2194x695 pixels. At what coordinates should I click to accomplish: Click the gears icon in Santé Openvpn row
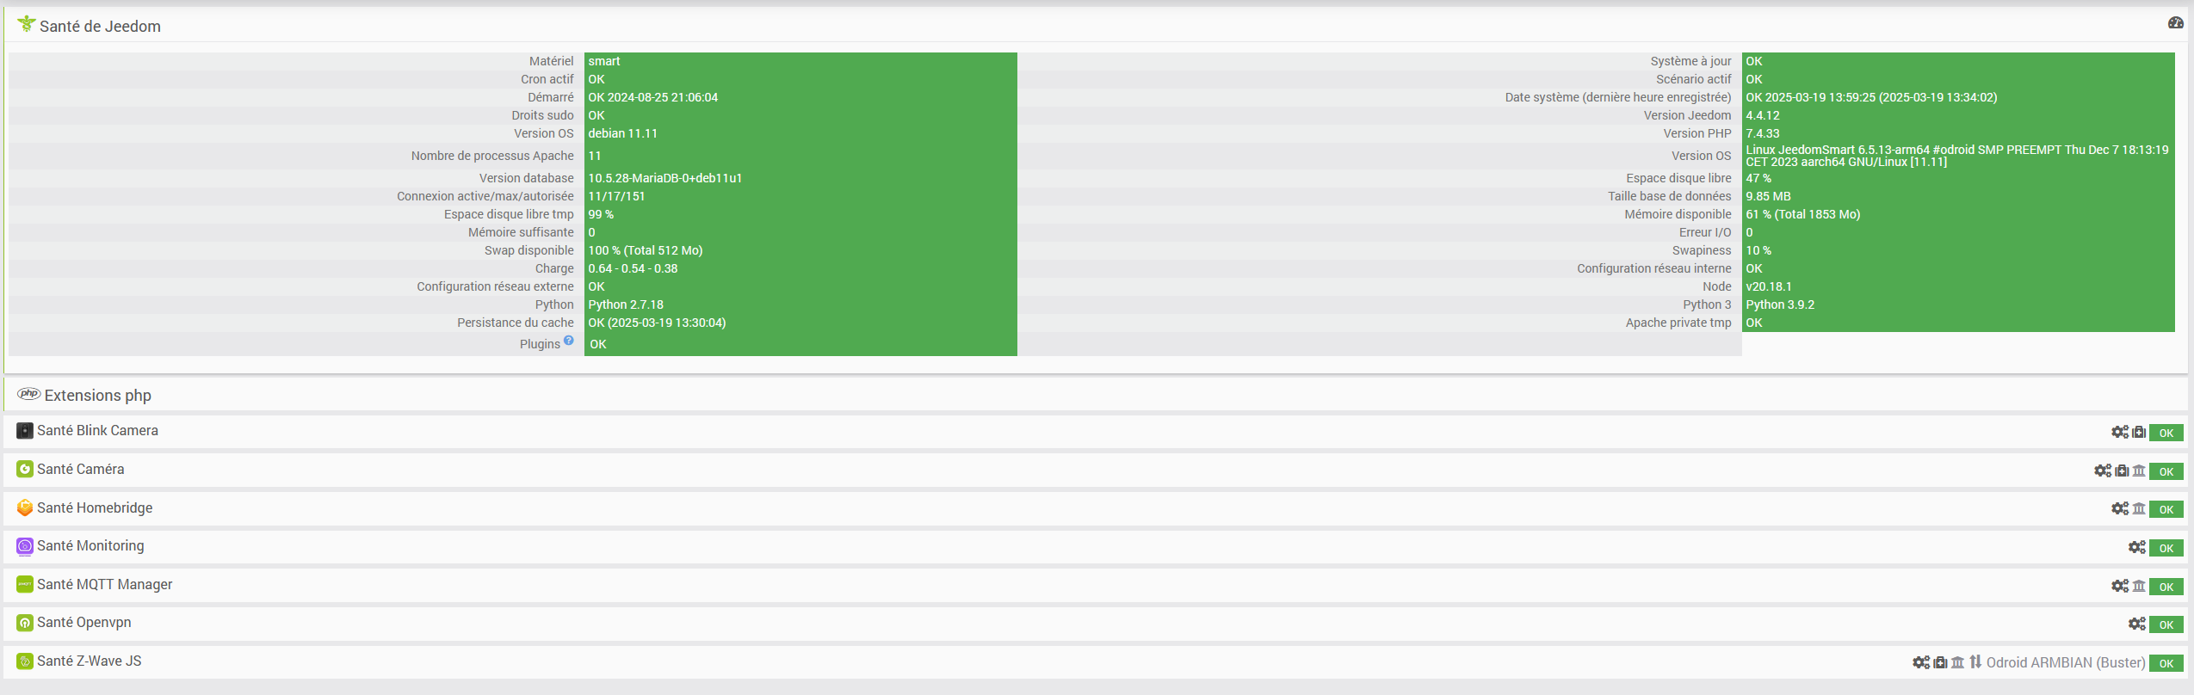coord(2136,624)
